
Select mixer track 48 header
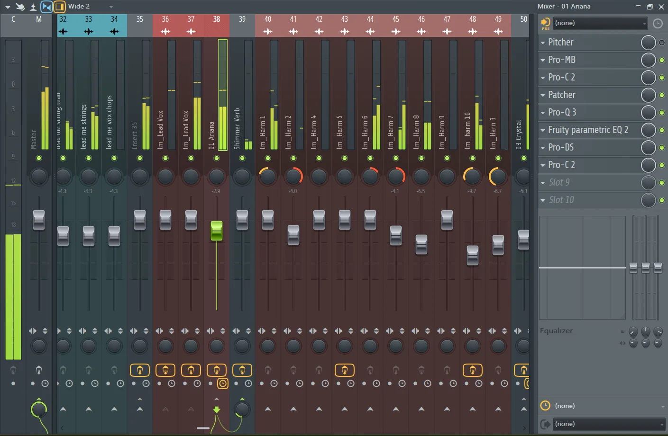tap(473, 25)
